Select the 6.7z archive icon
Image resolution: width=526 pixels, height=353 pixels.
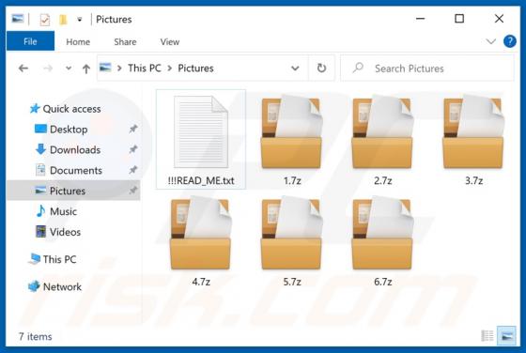(x=383, y=233)
